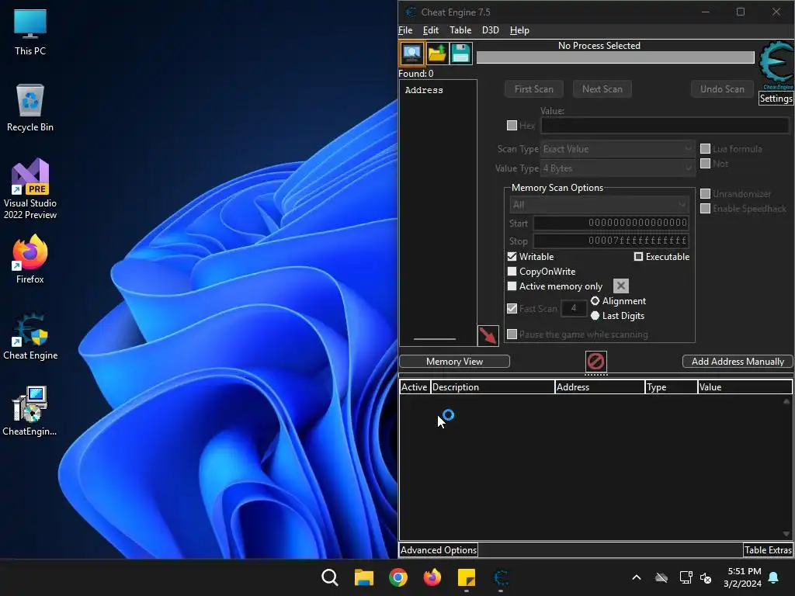The height and width of the screenshot is (596, 795).
Task: Open Advanced Options panel
Action: click(438, 550)
